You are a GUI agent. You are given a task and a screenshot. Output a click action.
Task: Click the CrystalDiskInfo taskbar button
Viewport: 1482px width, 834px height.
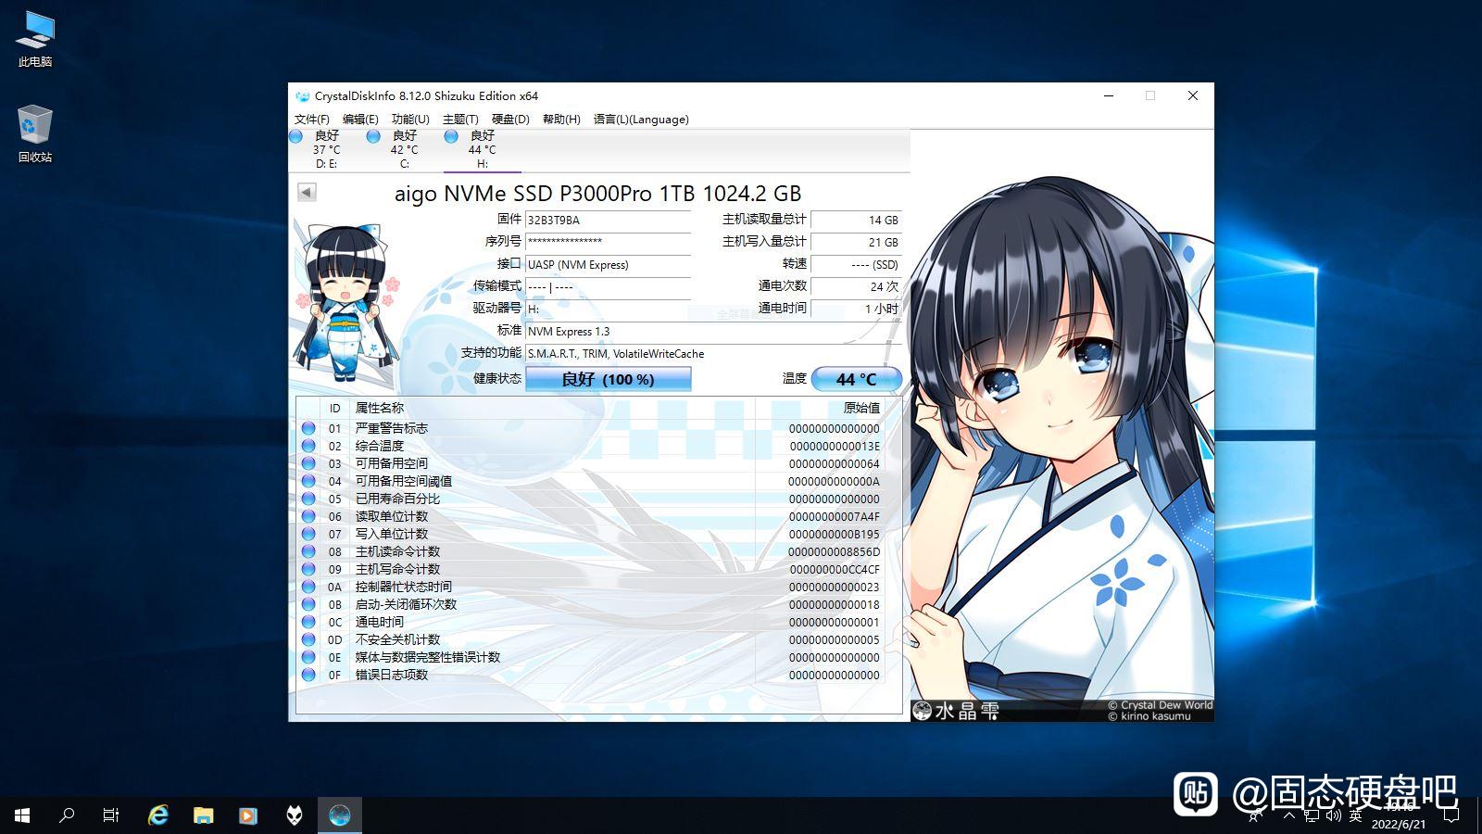tap(340, 815)
